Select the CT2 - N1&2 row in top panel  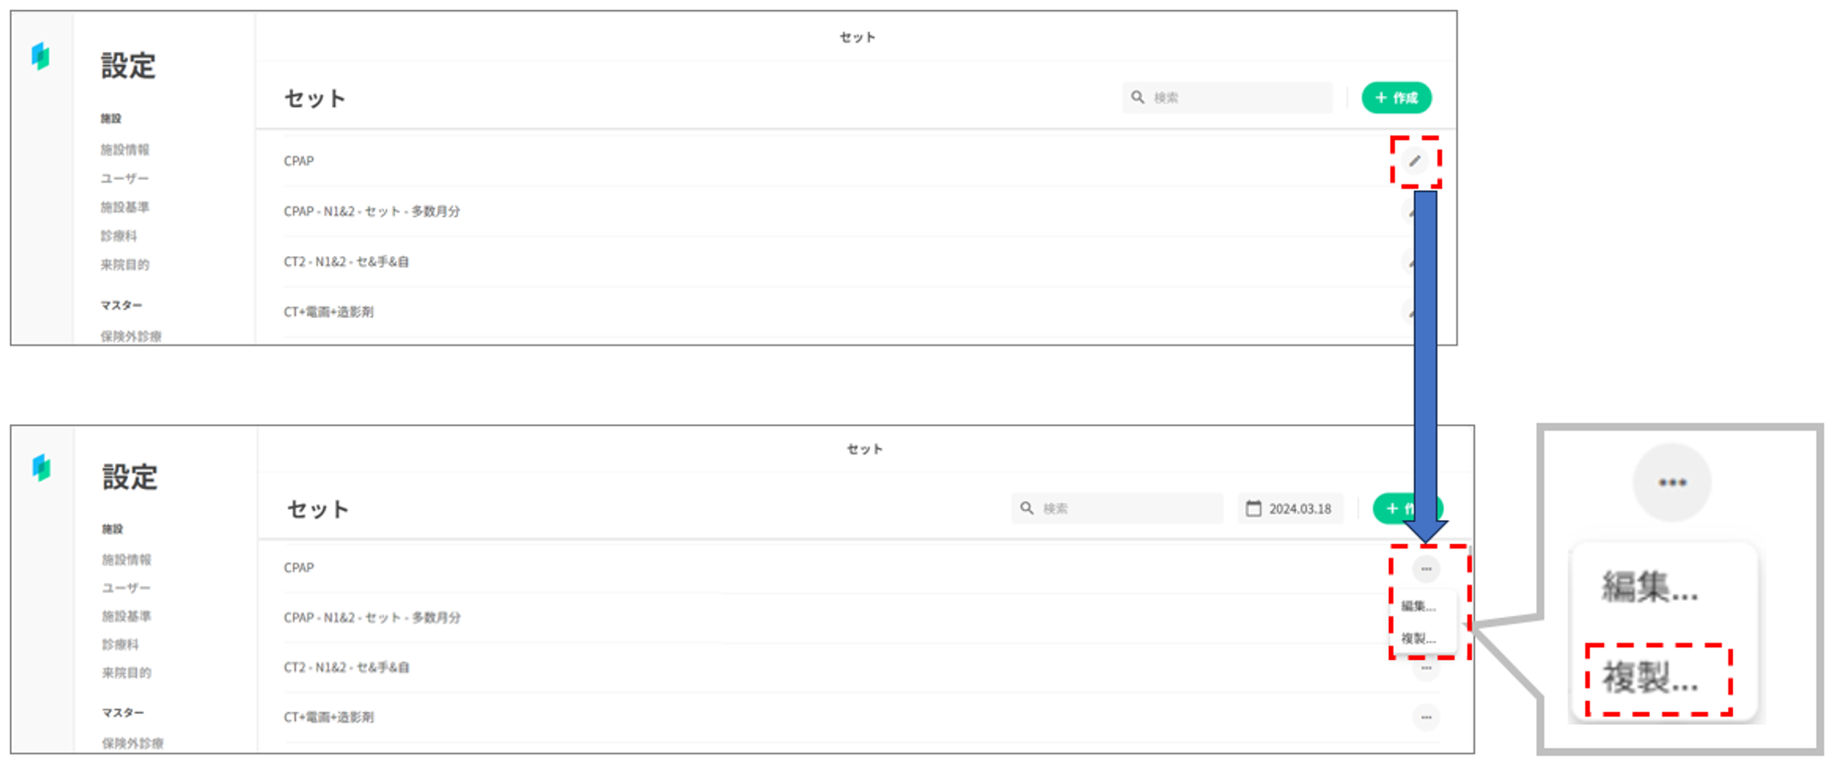(347, 261)
